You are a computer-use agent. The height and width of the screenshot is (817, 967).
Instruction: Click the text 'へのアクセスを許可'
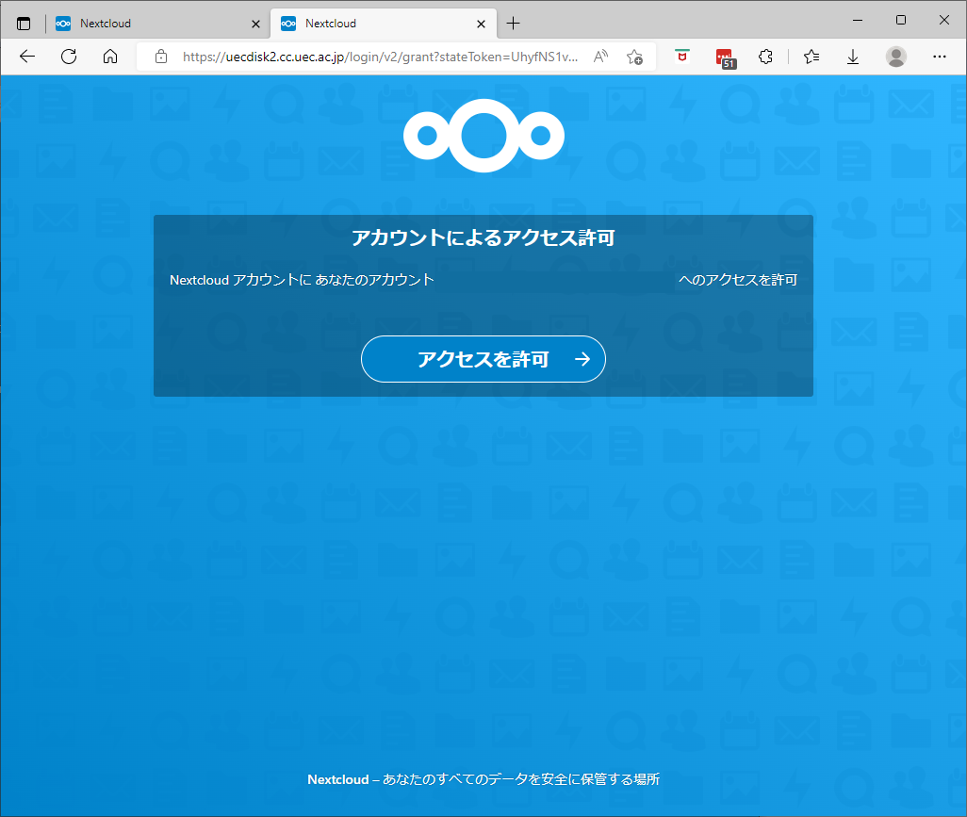pyautogui.click(x=738, y=280)
